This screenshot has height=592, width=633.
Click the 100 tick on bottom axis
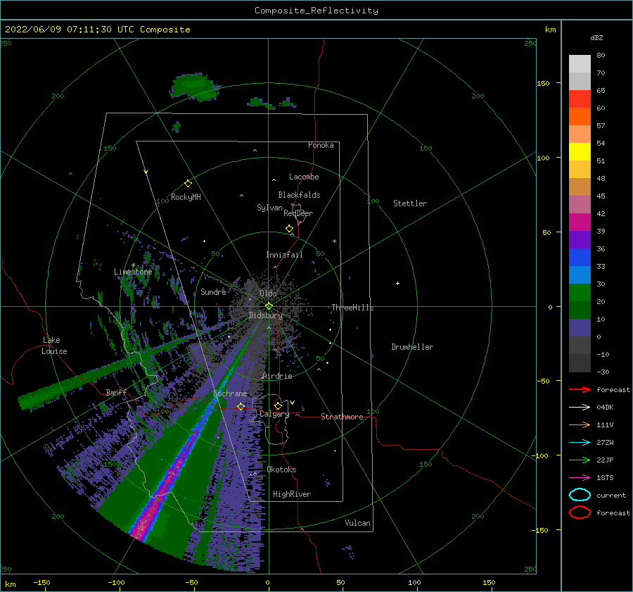pos(414,582)
